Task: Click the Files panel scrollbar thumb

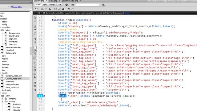Action: (x=31, y=51)
